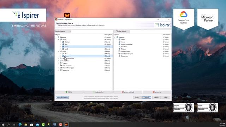The image size is (226, 127).
Task: Select the demo schema under Views
Action: click(x=67, y=56)
